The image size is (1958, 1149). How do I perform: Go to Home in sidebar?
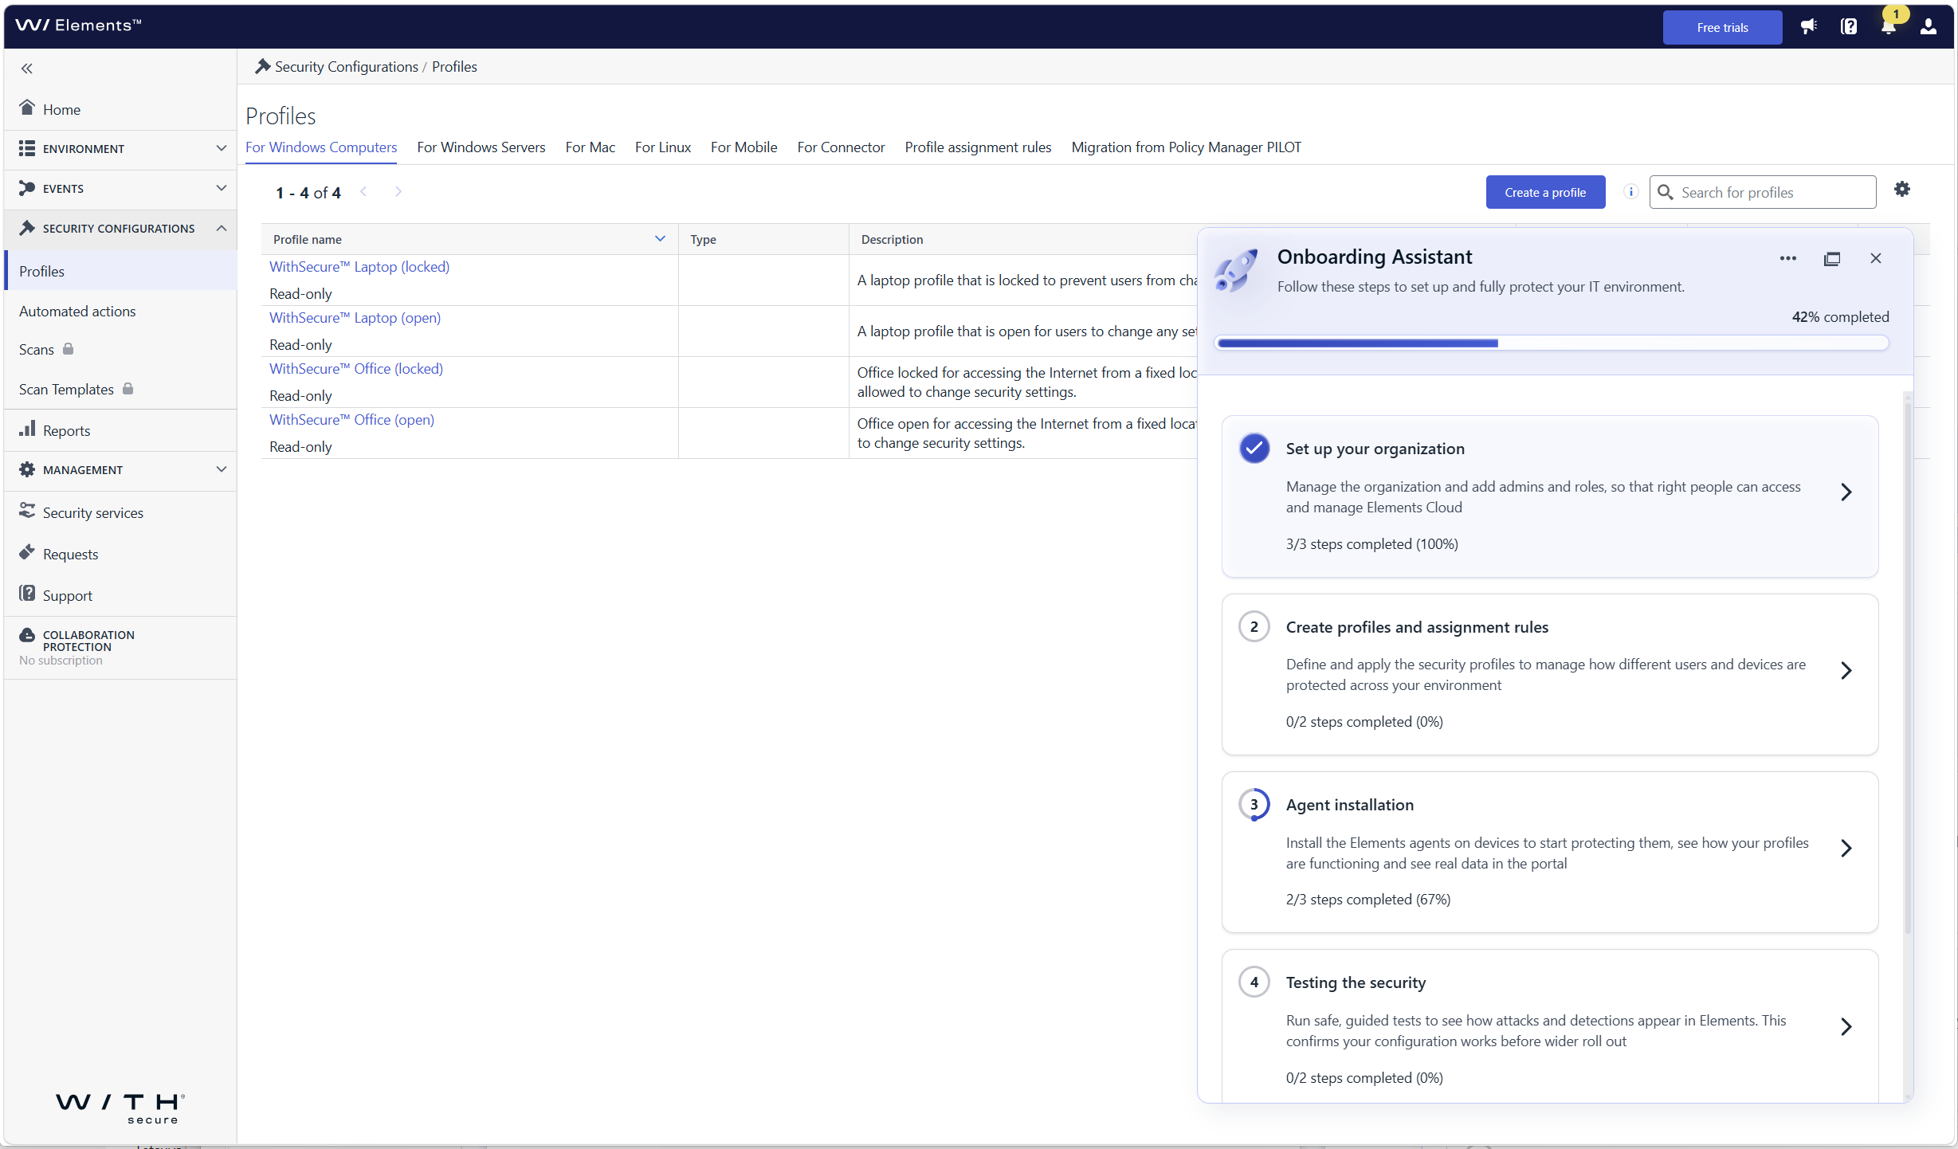click(x=120, y=109)
